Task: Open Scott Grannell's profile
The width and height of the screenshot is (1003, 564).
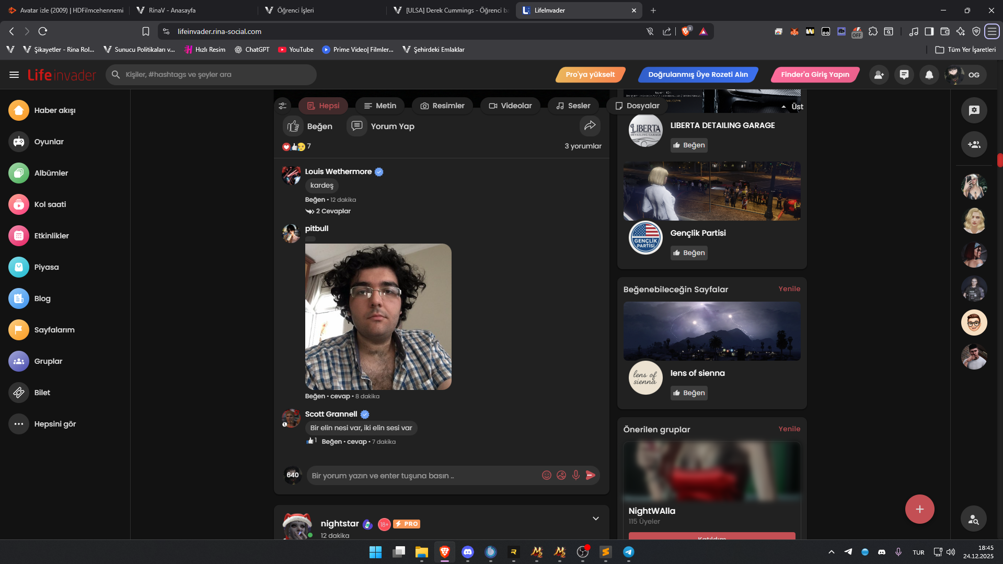Action: (x=331, y=414)
